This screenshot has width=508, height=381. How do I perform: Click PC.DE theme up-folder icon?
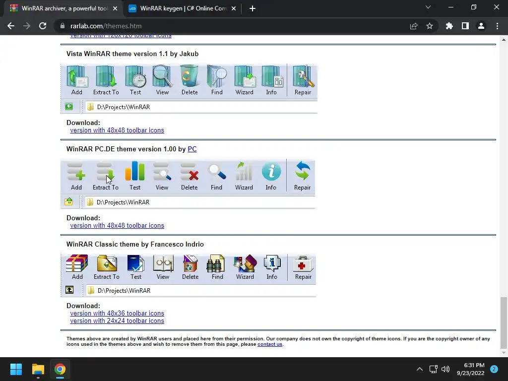68,201
